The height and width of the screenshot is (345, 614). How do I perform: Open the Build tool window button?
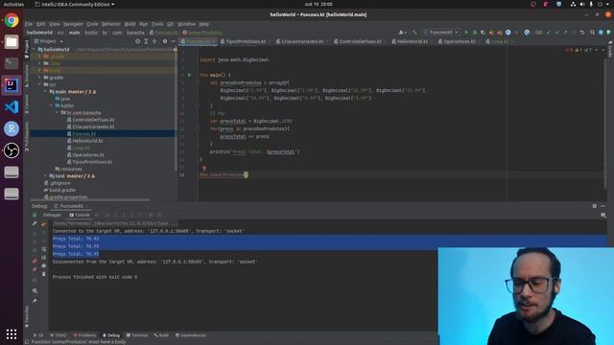pyautogui.click(x=161, y=335)
